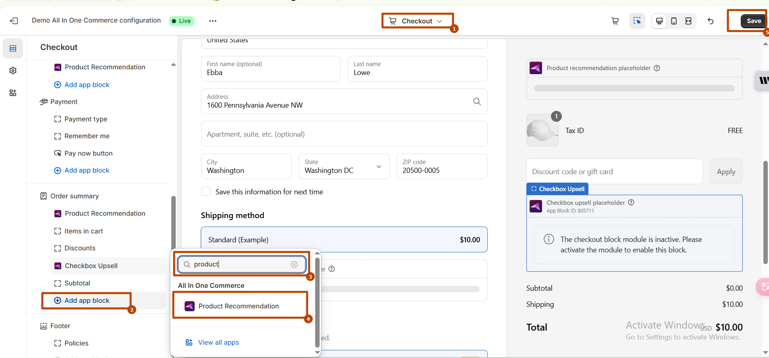Screen dimensions: 769x358
Task: Check Save this information for next time
Action: [206, 191]
